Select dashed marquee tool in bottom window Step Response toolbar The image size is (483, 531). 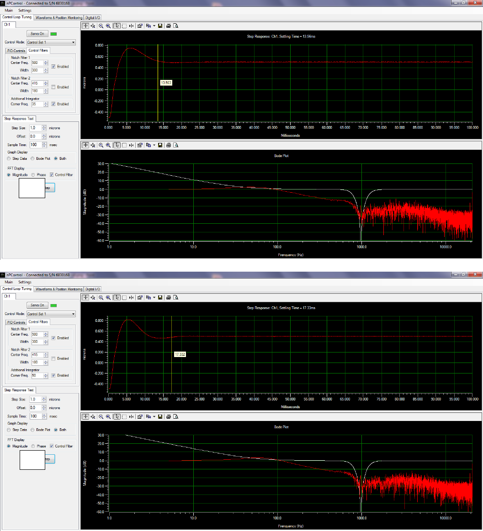[124, 297]
